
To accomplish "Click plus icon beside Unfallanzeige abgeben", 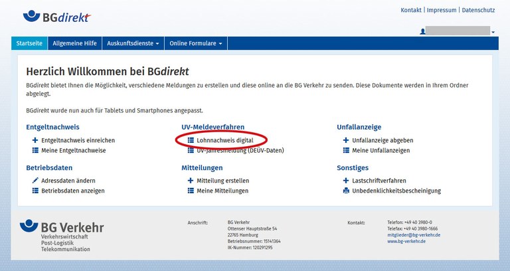I will click(346, 140).
